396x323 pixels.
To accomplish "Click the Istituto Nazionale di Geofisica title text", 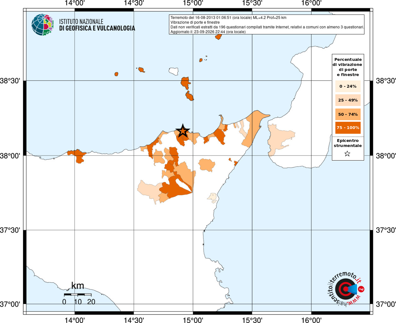I will [97, 25].
